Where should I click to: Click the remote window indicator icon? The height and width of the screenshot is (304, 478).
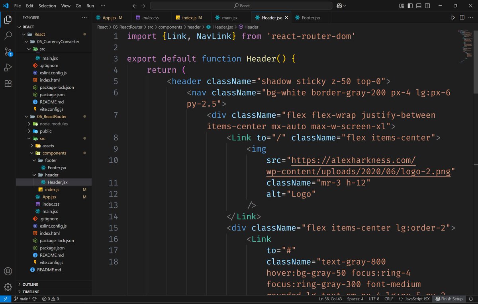pyautogui.click(x=6, y=299)
